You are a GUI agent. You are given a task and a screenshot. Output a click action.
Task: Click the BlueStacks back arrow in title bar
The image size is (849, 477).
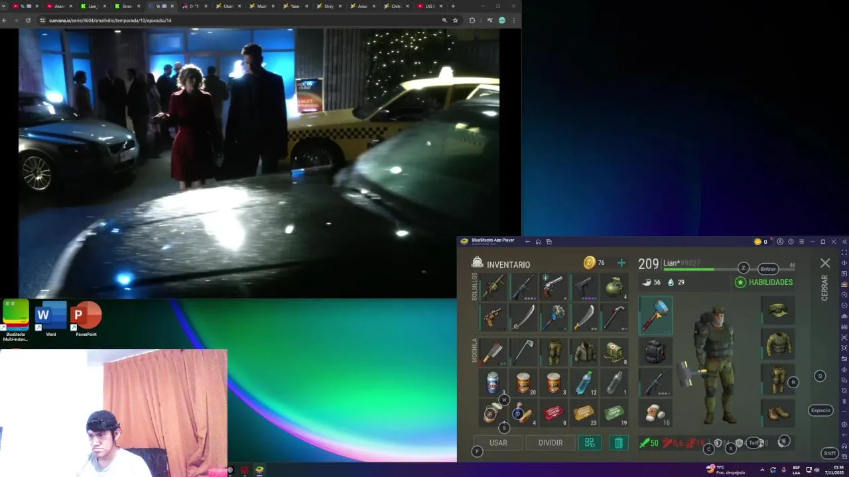[527, 242]
